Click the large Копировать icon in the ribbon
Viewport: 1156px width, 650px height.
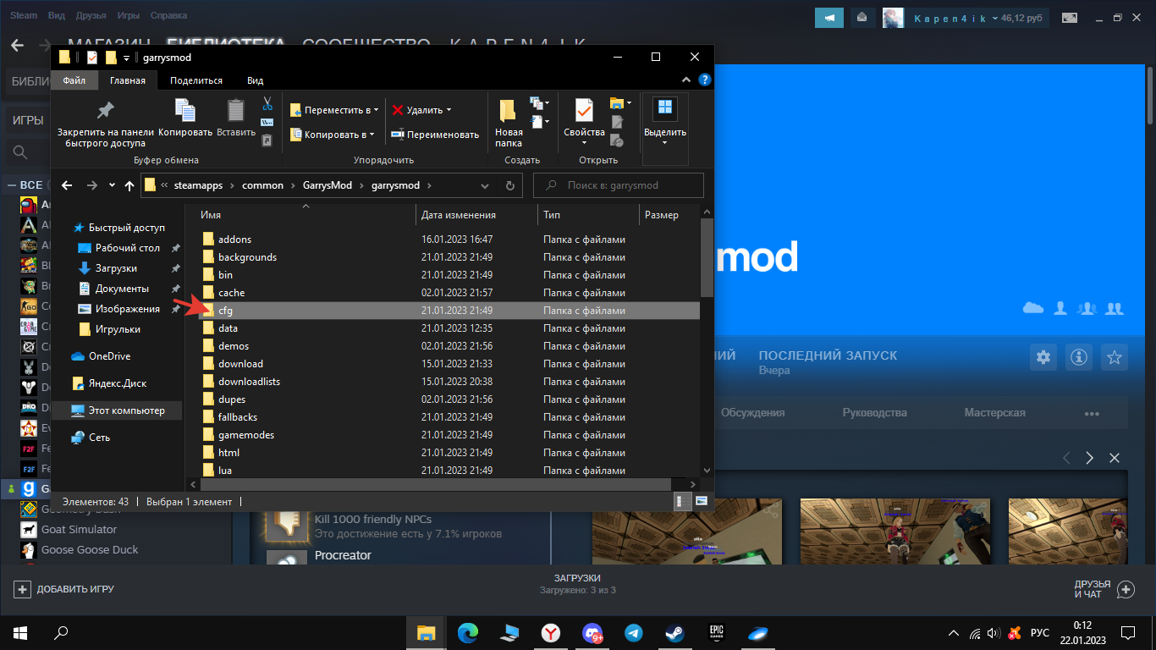(185, 118)
